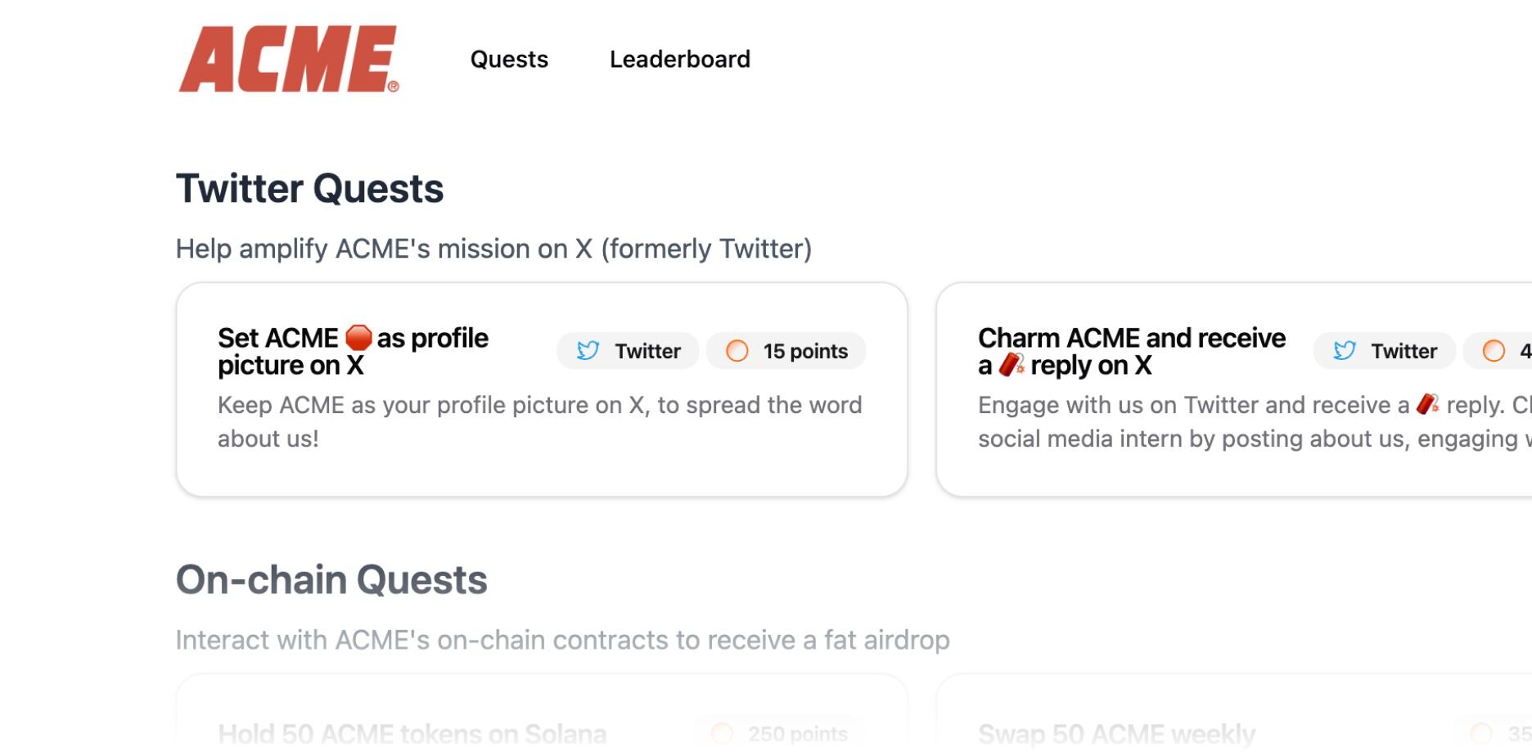Select the Twitter badge on Charm ACME quest
Image resolution: width=1532 pixels, height=756 pixels.
(1385, 351)
